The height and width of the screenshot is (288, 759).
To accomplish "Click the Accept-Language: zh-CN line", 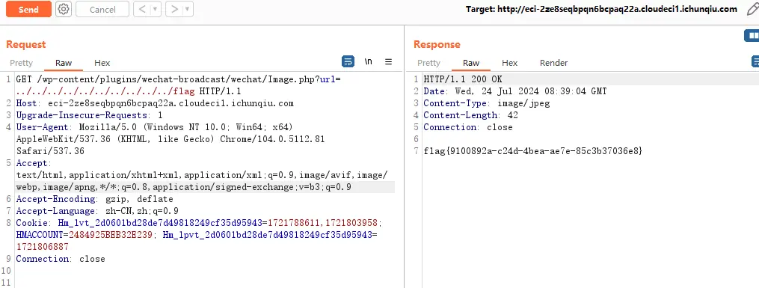I will click(97, 211).
